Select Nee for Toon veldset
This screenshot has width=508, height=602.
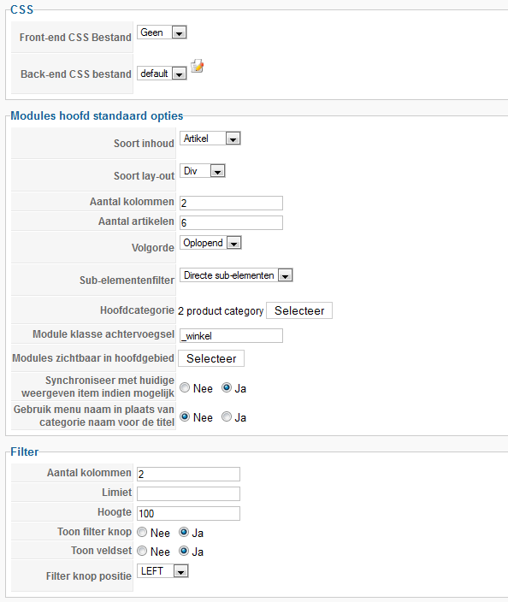(x=142, y=551)
